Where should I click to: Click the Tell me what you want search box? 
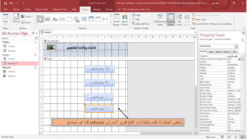click(136, 9)
